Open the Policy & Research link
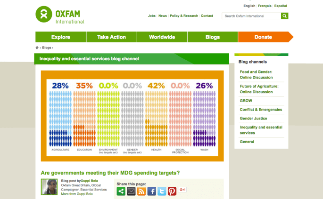323x199 pixels. pyautogui.click(x=184, y=16)
